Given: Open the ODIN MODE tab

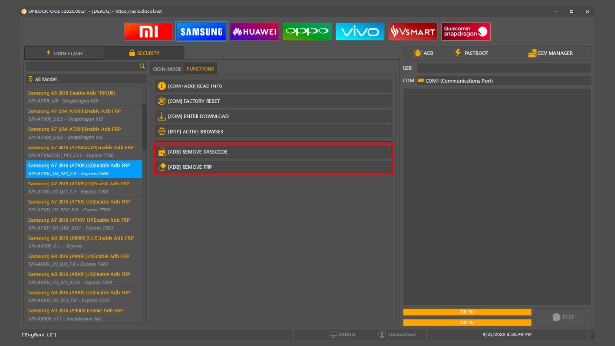Looking at the screenshot, I should [x=167, y=69].
